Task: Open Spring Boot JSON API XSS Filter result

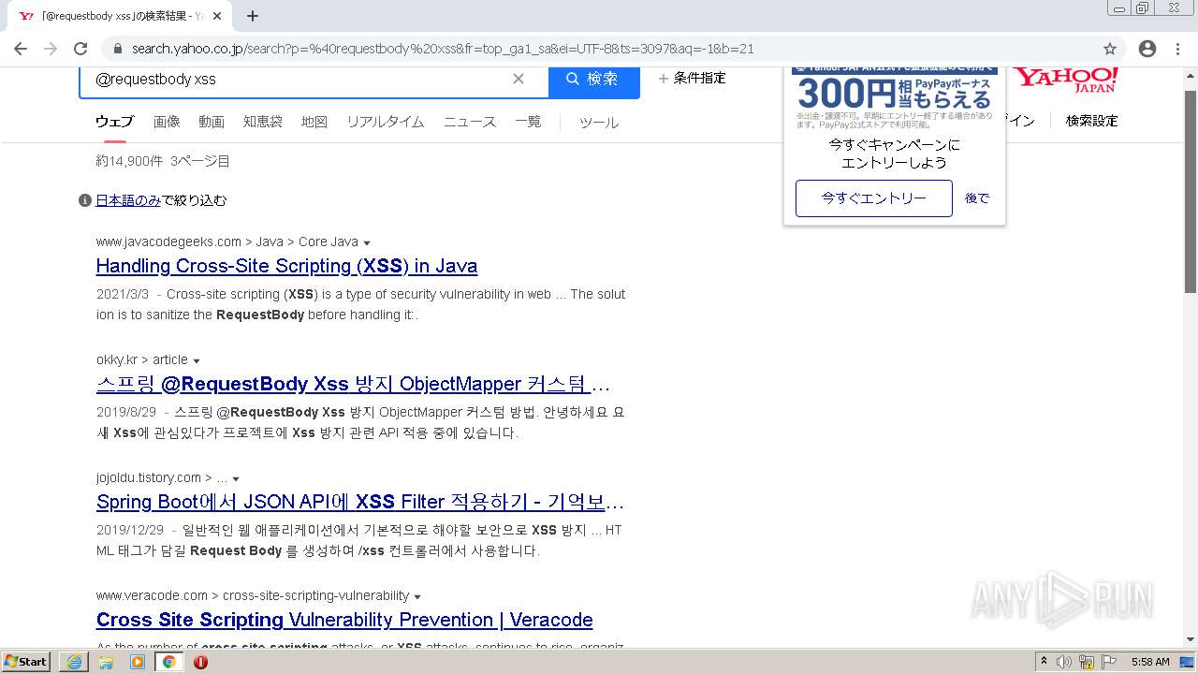Action: (360, 502)
